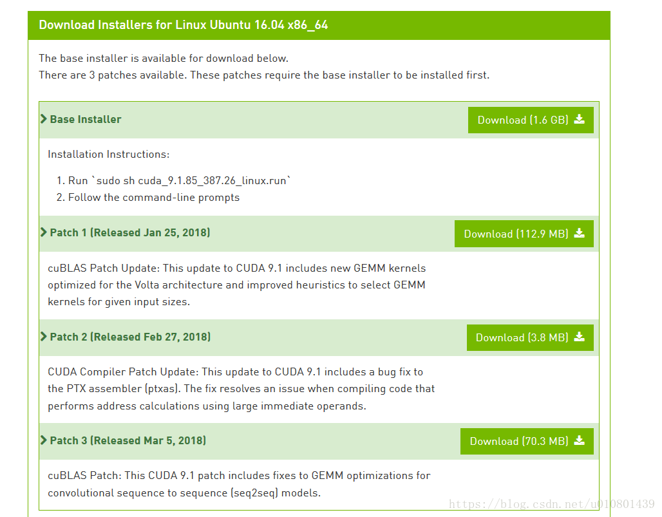
Task: Collapse the Patch 3 section chevron
Action: click(x=44, y=440)
